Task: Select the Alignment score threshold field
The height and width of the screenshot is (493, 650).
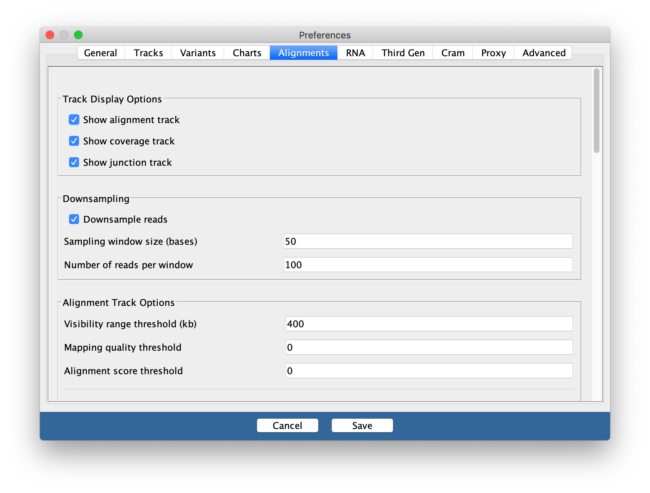Action: 429,371
